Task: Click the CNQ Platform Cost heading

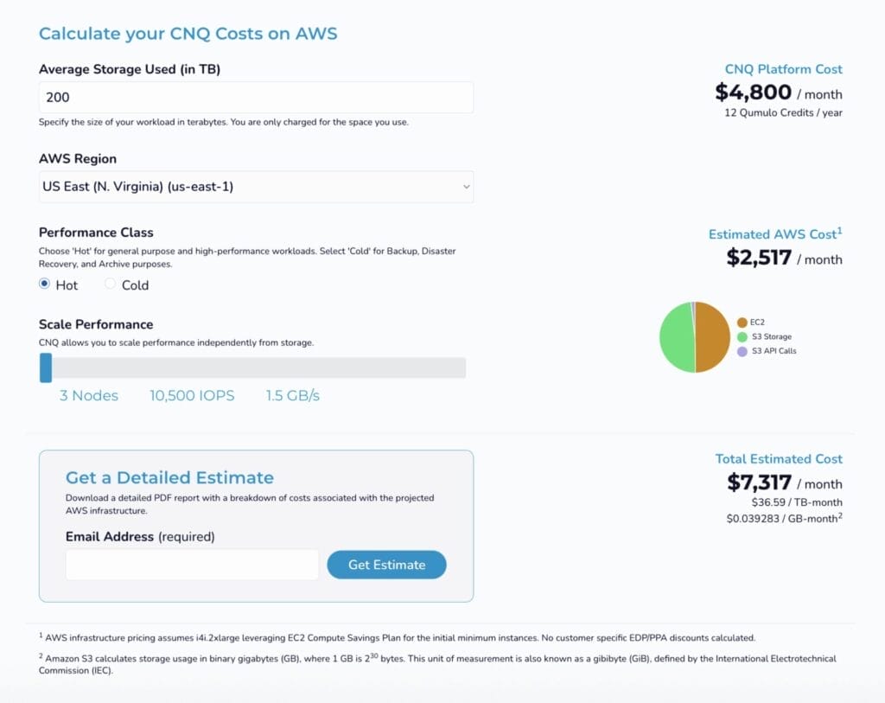Action: point(783,69)
